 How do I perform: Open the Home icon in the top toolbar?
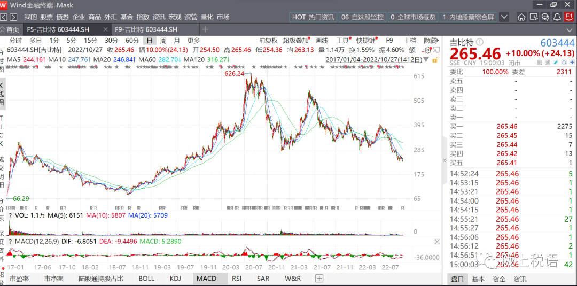pos(521,17)
